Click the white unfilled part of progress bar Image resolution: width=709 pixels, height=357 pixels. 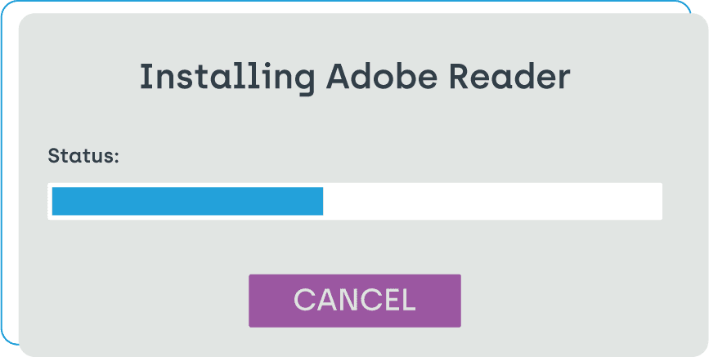tap(491, 201)
